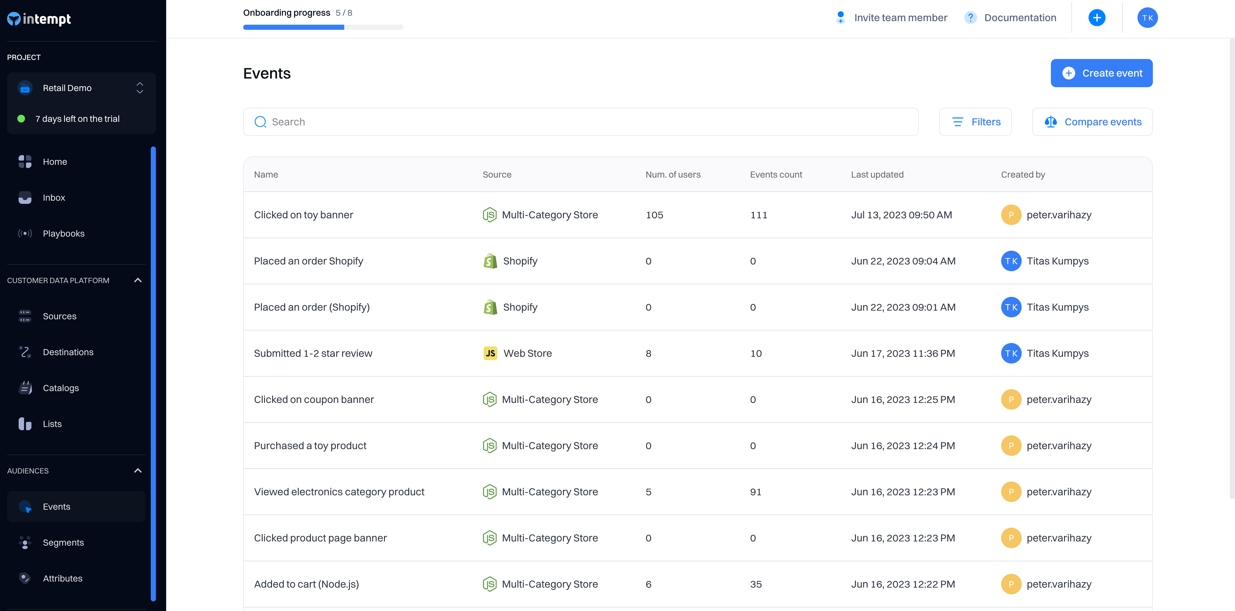This screenshot has height=611, width=1235.
Task: Click the Shopify icon for Placed an order Shopify
Action: click(490, 261)
